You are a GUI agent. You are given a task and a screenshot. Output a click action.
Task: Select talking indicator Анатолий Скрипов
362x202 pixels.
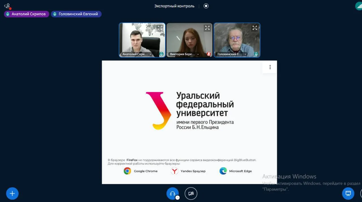pyautogui.click(x=27, y=14)
